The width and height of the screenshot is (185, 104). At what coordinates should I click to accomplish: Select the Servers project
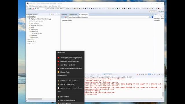pyautogui.click(x=31, y=44)
